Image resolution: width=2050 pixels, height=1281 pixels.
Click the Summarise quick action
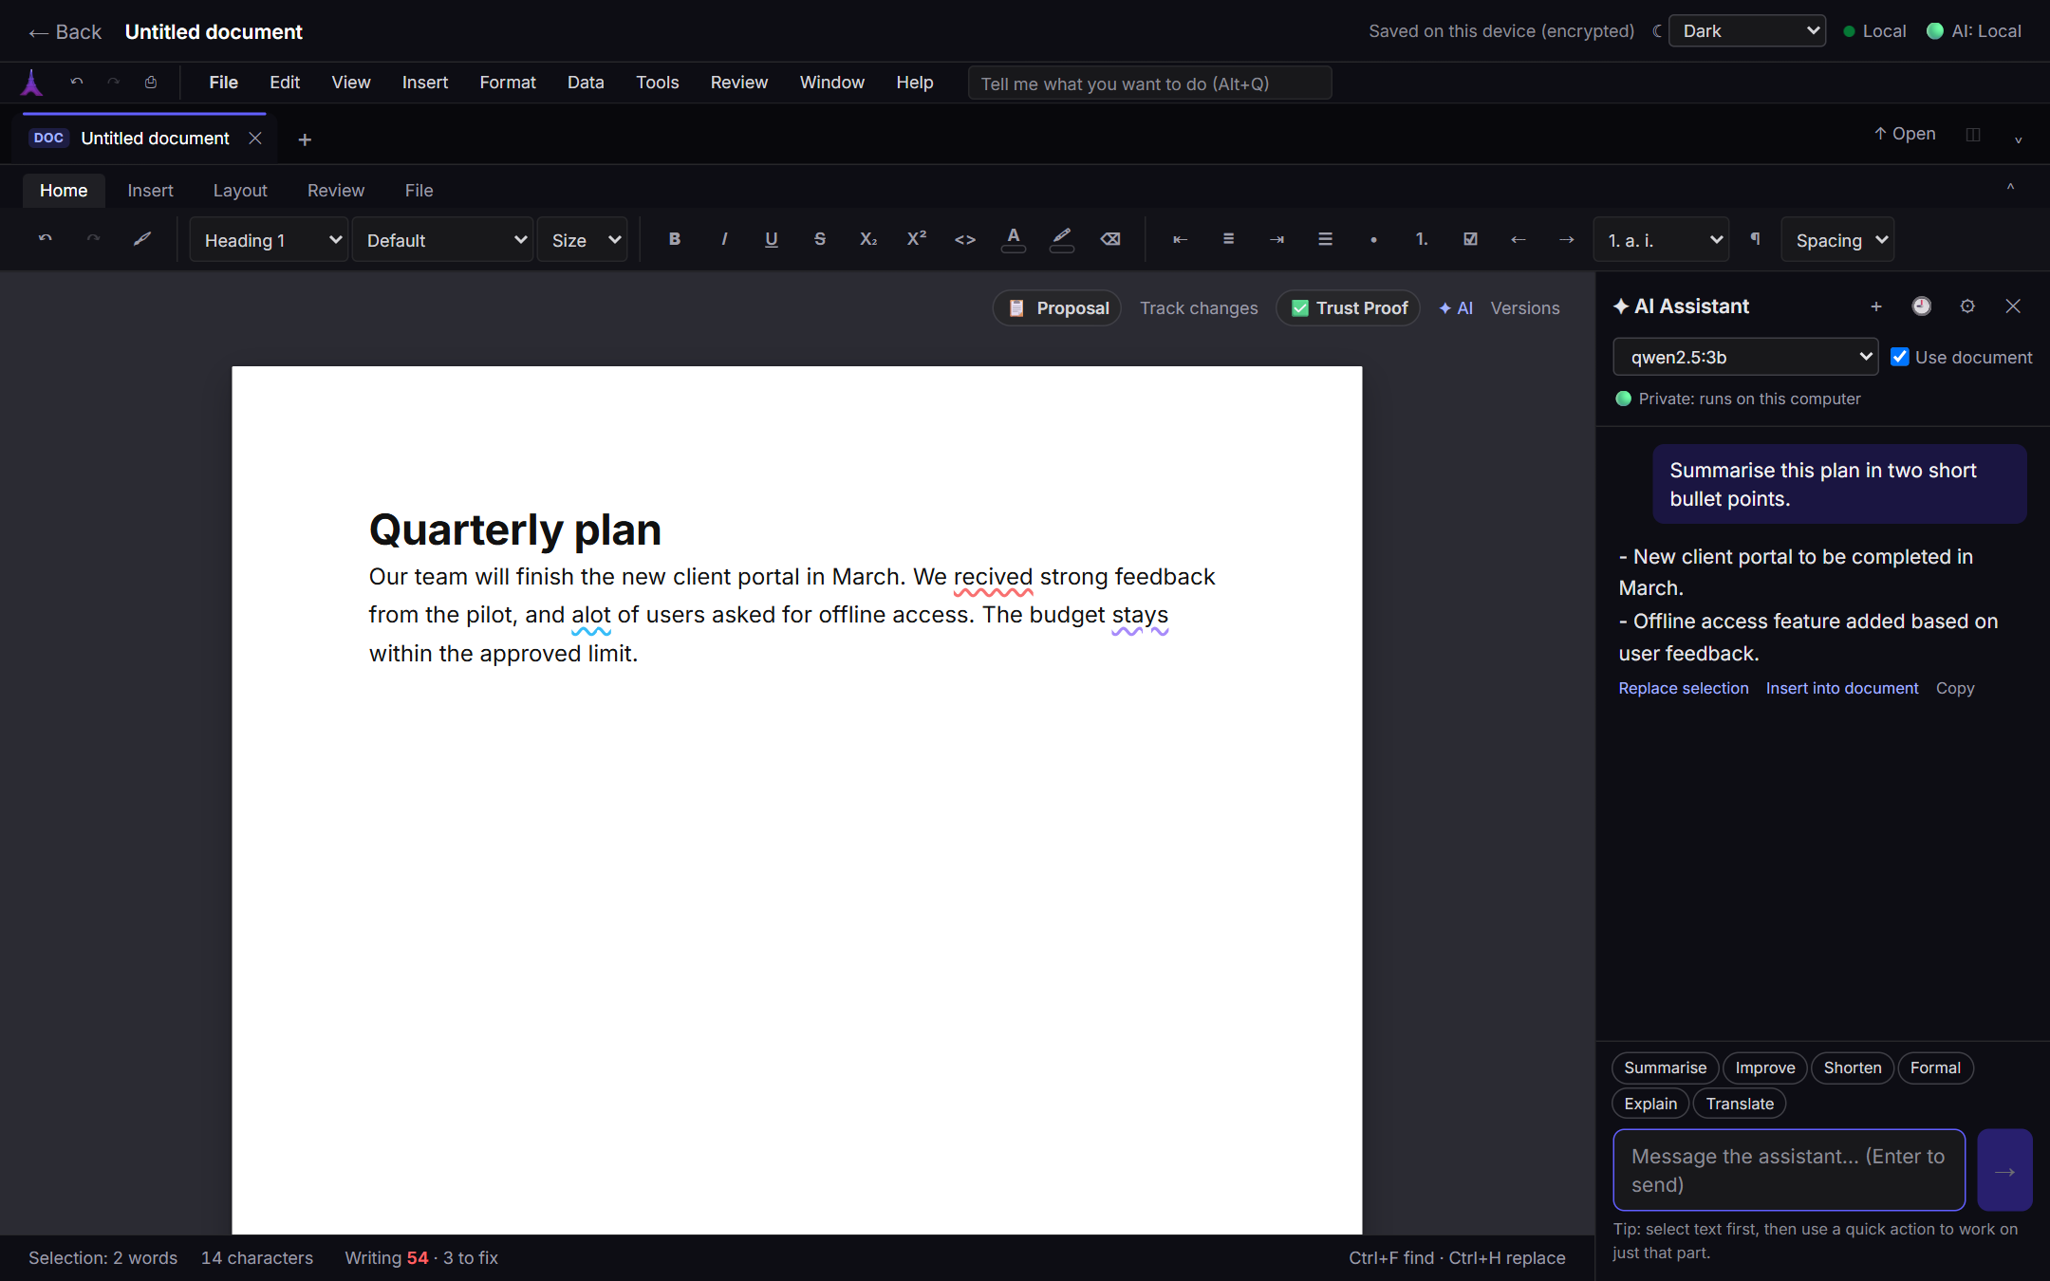click(x=1665, y=1067)
